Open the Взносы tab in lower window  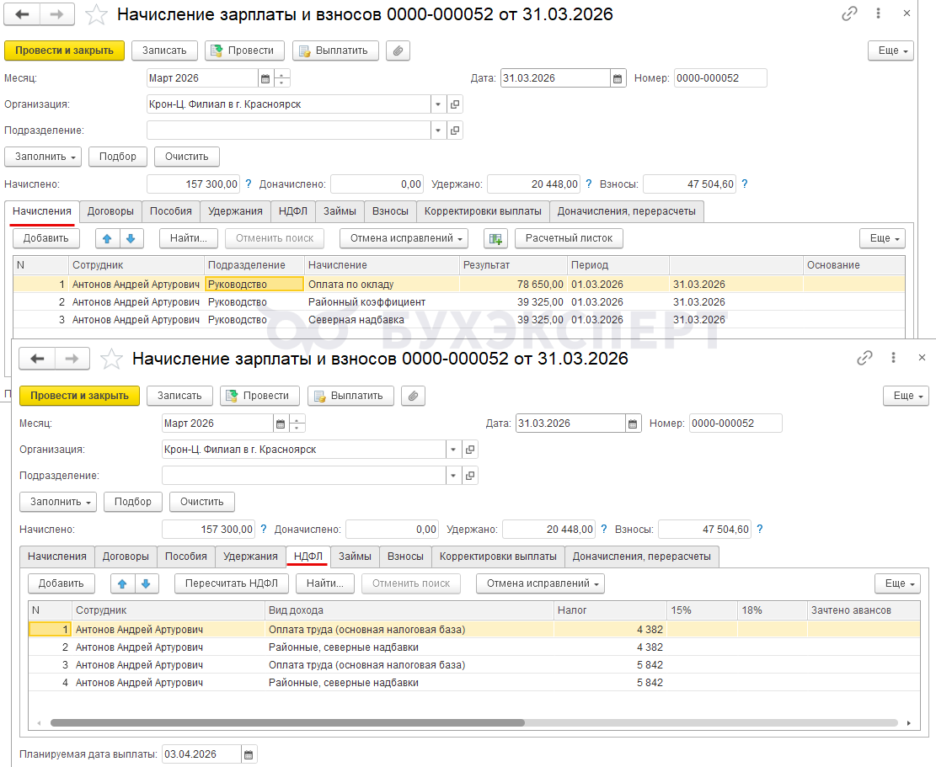tap(405, 557)
